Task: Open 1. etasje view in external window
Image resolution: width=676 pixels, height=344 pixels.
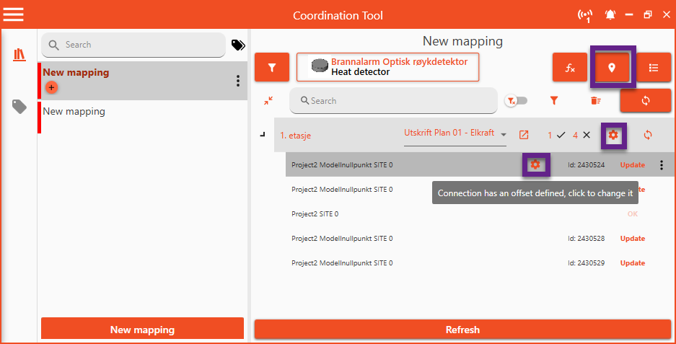Action: pos(524,135)
